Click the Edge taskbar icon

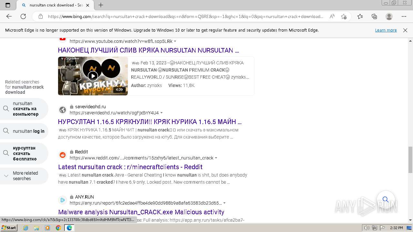tap(69, 228)
